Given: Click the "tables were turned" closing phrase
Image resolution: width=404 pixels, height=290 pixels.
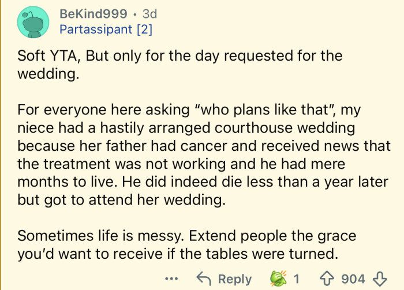Looking at the screenshot, I should [x=277, y=254].
